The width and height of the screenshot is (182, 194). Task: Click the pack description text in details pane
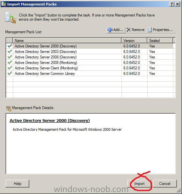point(67,129)
